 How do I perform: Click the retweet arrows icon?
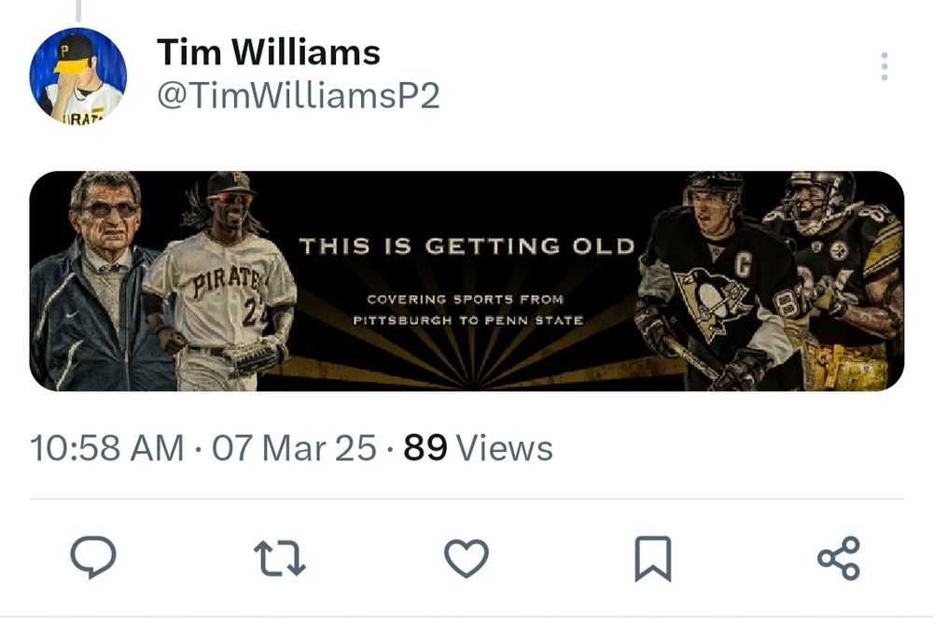click(x=280, y=558)
